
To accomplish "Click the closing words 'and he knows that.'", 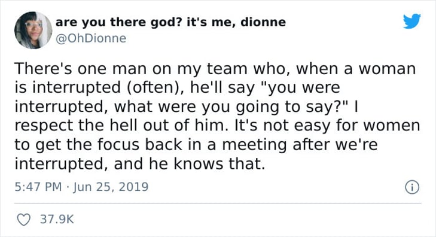I will [x=190, y=164].
